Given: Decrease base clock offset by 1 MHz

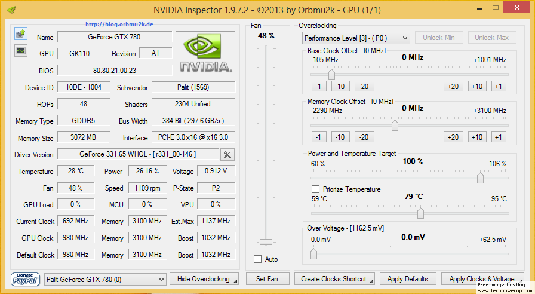Looking at the screenshot, I should [319, 87].
